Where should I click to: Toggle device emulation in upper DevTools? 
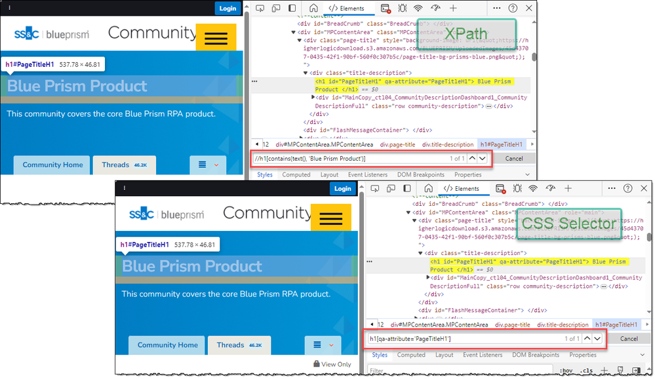(275, 9)
